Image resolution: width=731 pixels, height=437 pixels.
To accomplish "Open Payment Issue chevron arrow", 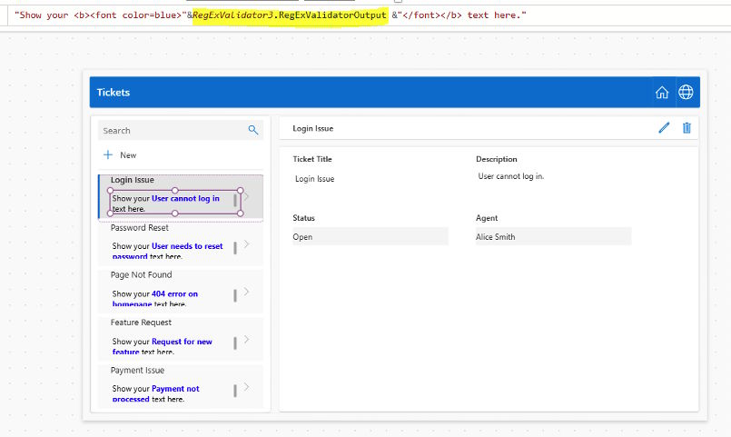I will point(247,387).
